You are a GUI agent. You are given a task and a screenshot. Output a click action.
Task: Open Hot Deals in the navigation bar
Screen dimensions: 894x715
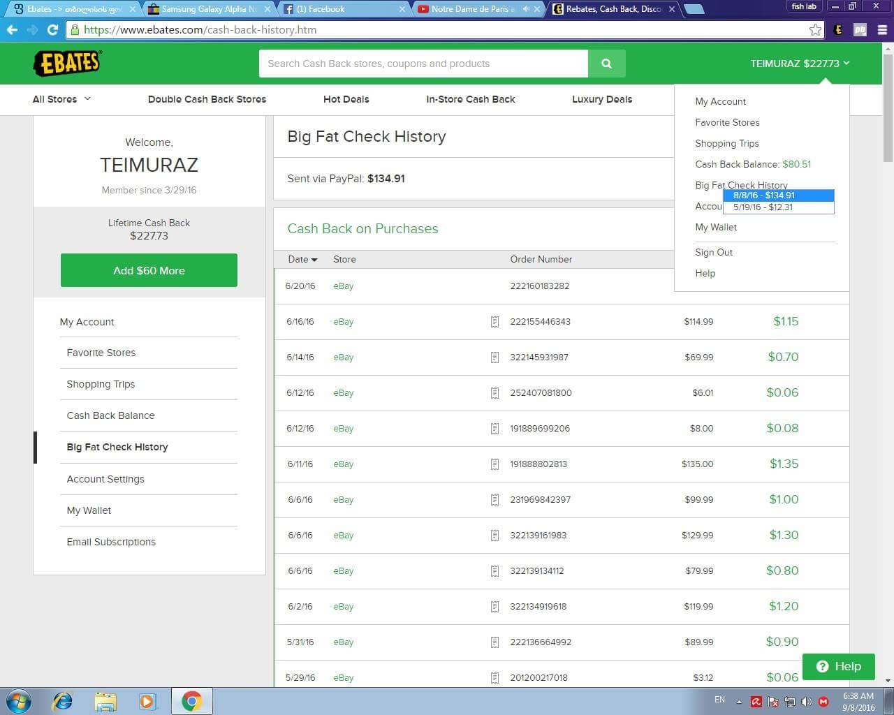point(346,99)
